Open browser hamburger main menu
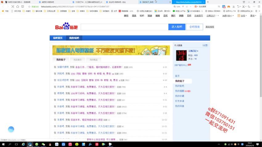The width and height of the screenshot is (262, 147). tap(259, 6)
